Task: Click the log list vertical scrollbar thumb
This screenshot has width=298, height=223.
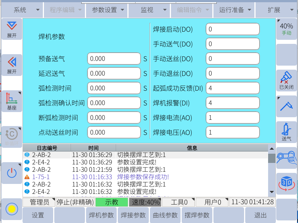Action: [272, 158]
